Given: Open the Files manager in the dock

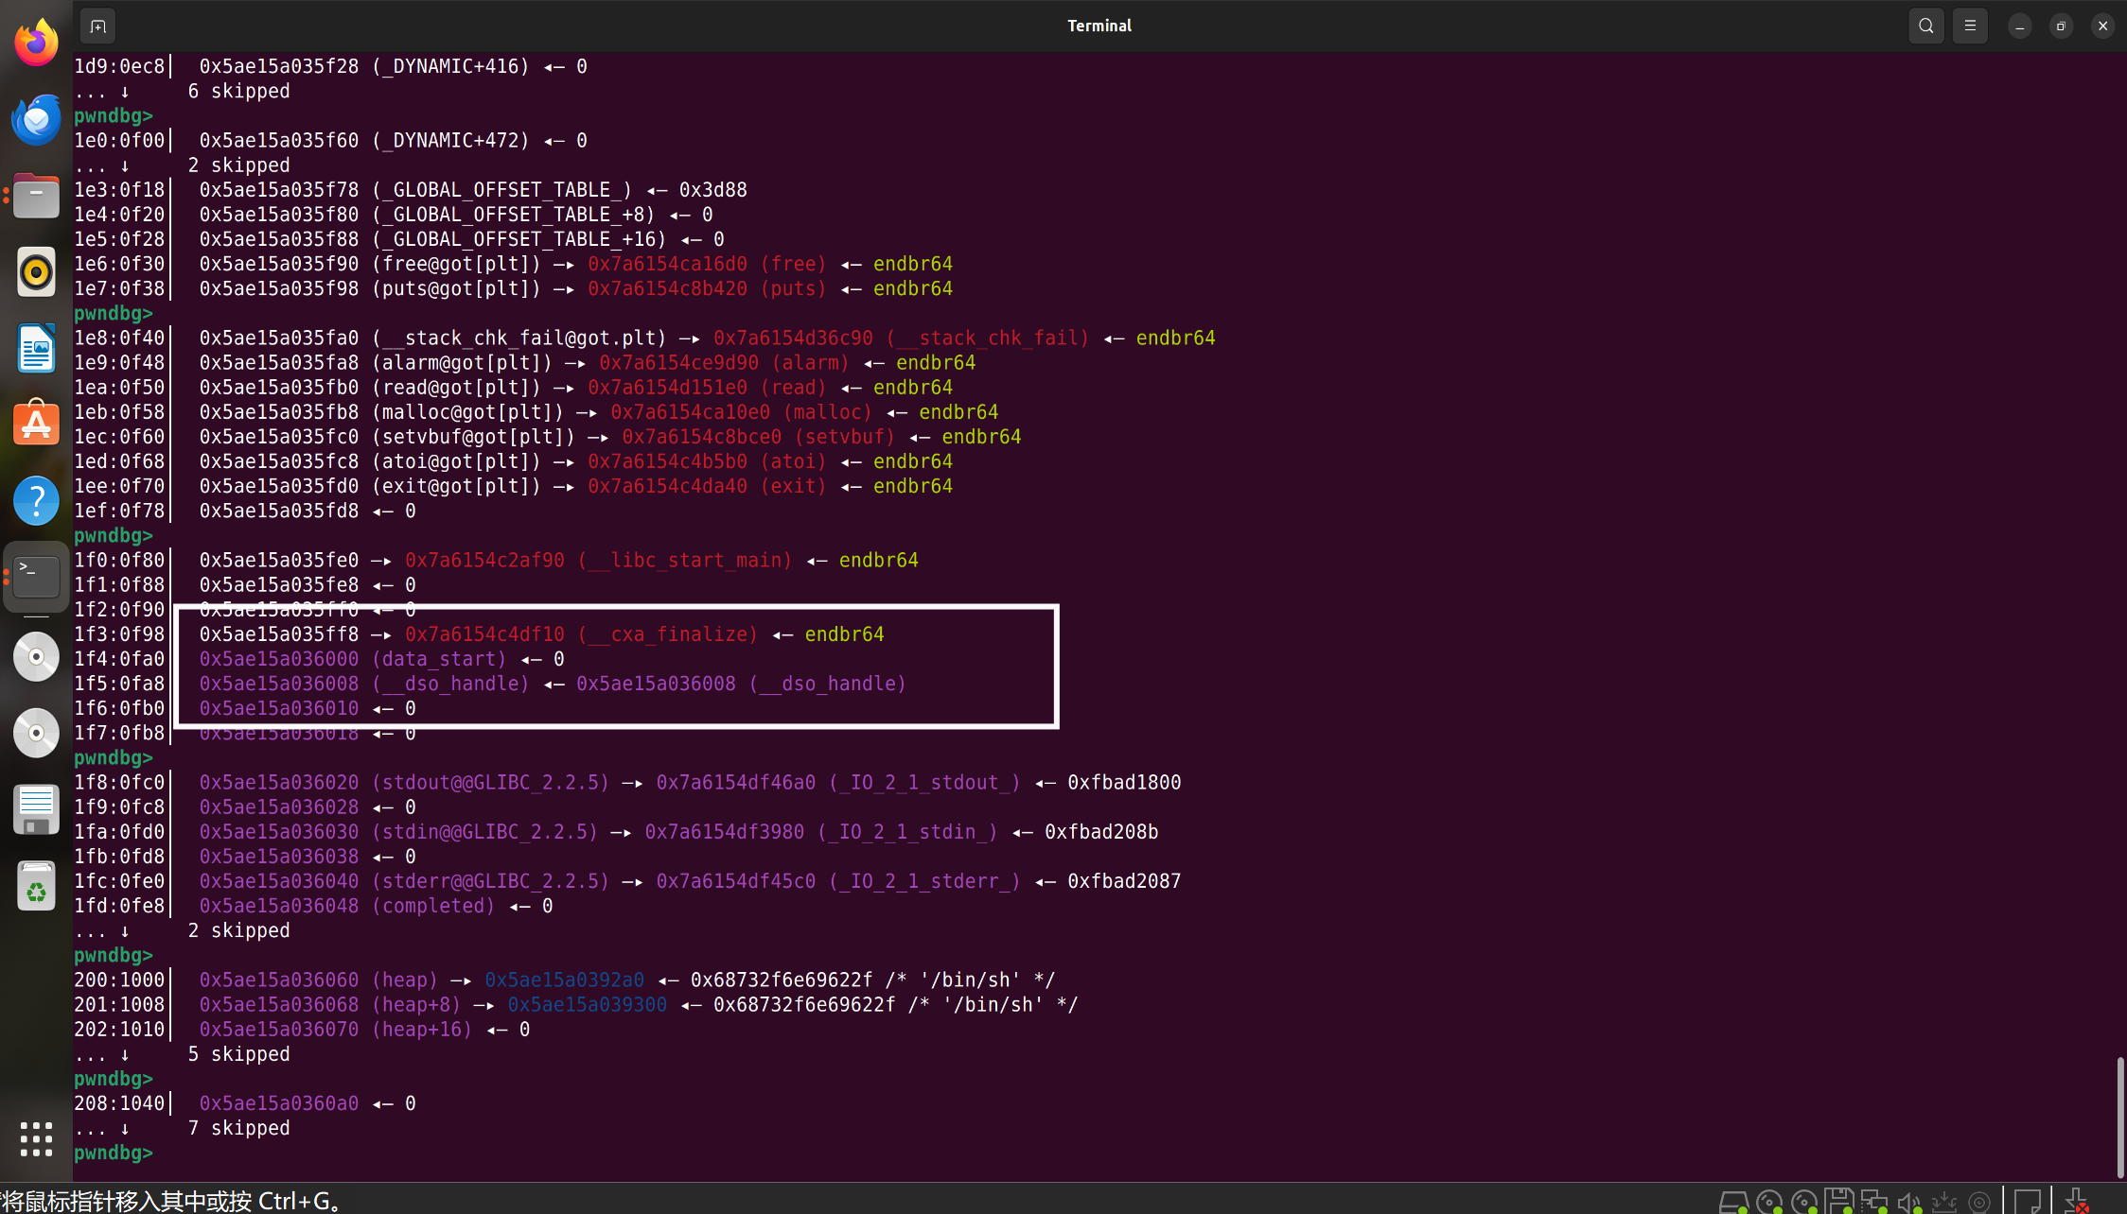Looking at the screenshot, I should (36, 196).
